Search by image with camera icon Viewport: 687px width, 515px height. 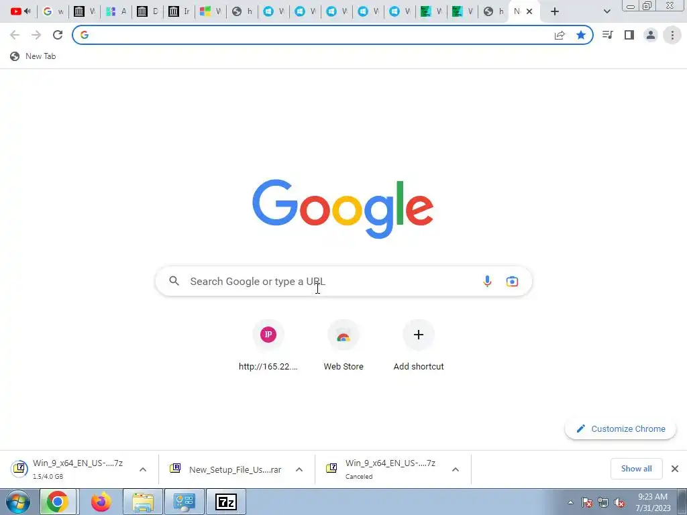pyautogui.click(x=512, y=281)
